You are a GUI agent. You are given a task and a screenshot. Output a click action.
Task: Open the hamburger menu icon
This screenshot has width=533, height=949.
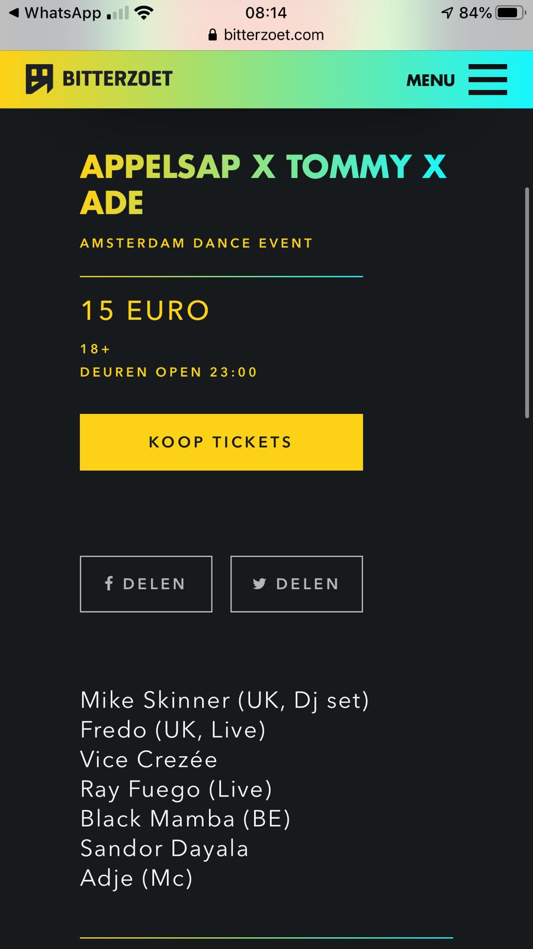pos(487,79)
